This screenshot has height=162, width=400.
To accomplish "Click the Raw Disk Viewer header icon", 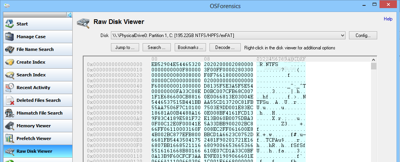I will click(83, 23).
